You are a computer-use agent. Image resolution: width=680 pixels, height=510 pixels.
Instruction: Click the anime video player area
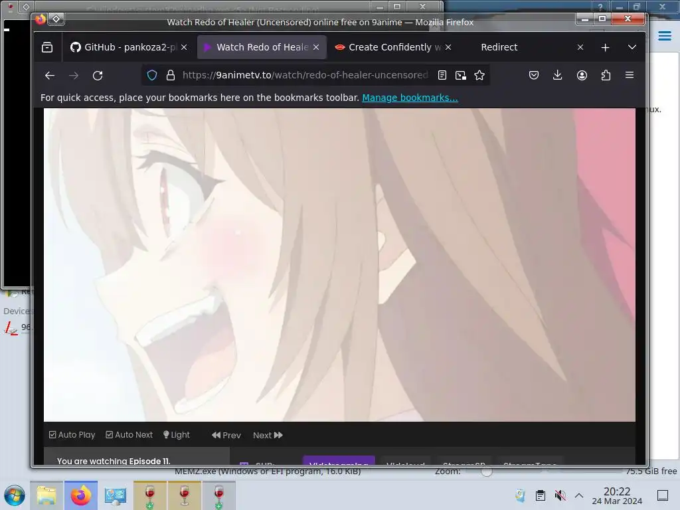coord(339,264)
